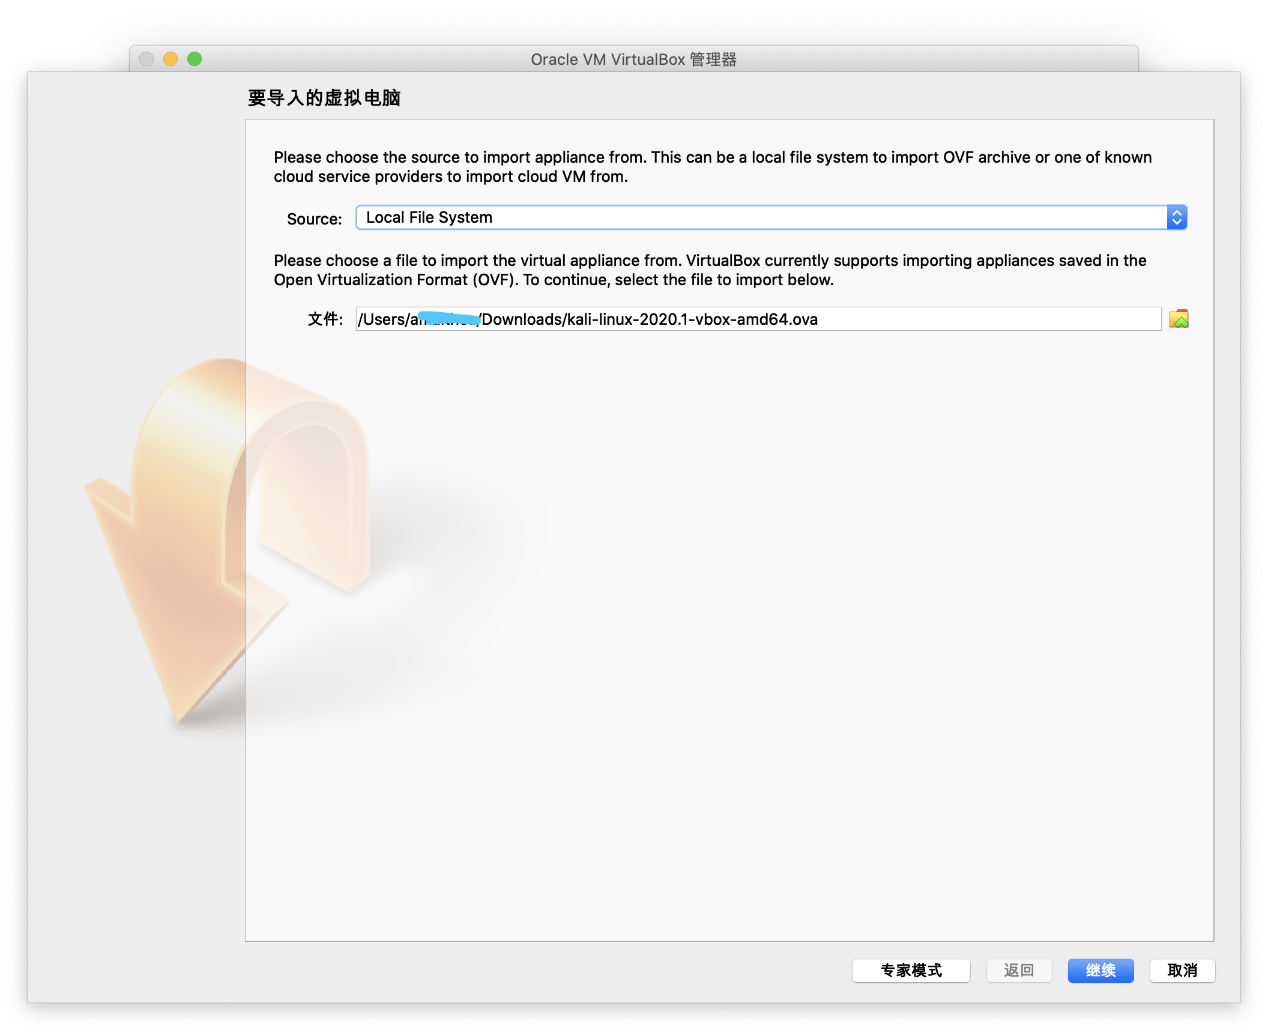Switch to 专家模式 expert mode
Image resolution: width=1268 pixels, height=1035 pixels.
(911, 970)
